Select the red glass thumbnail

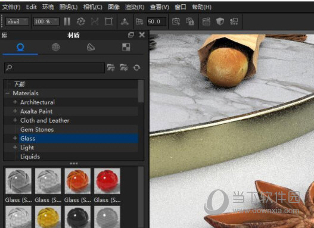coord(107,181)
